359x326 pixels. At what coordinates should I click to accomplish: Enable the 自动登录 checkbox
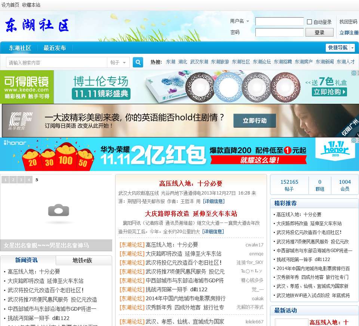click(309, 22)
